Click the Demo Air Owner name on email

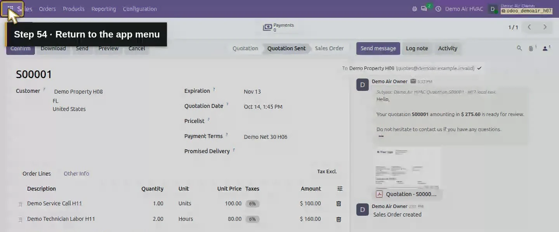click(389, 82)
